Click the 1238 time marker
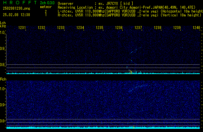 (157, 28)
